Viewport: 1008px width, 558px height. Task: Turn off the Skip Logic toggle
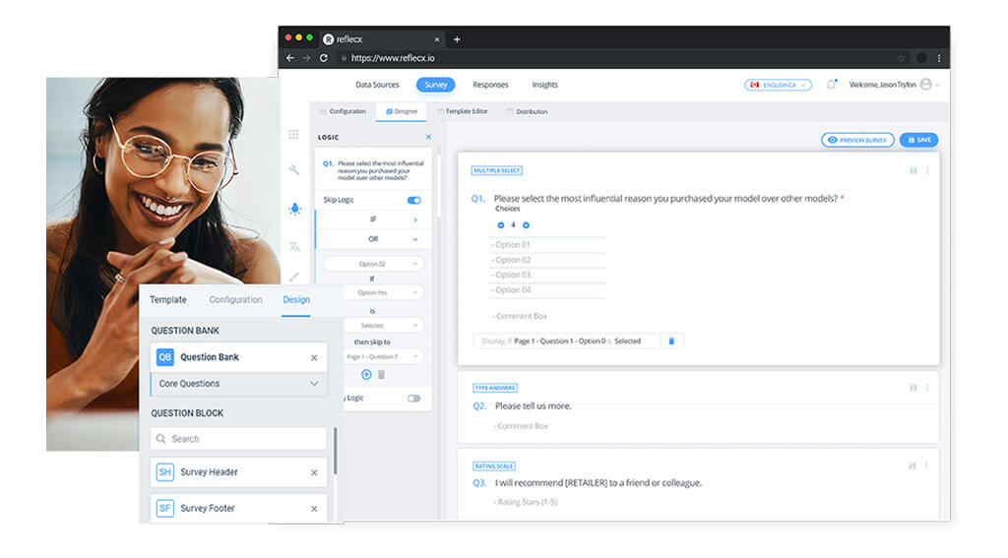pos(413,200)
